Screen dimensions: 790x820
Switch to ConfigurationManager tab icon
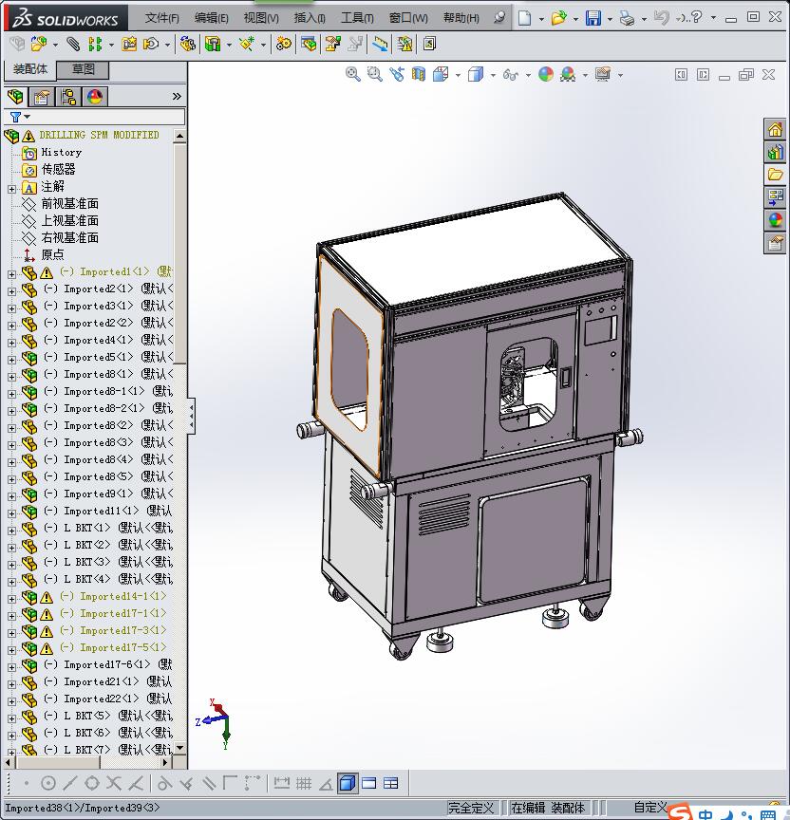click(68, 97)
